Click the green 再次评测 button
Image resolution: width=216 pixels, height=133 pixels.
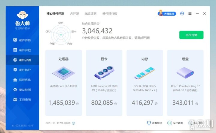(191, 35)
